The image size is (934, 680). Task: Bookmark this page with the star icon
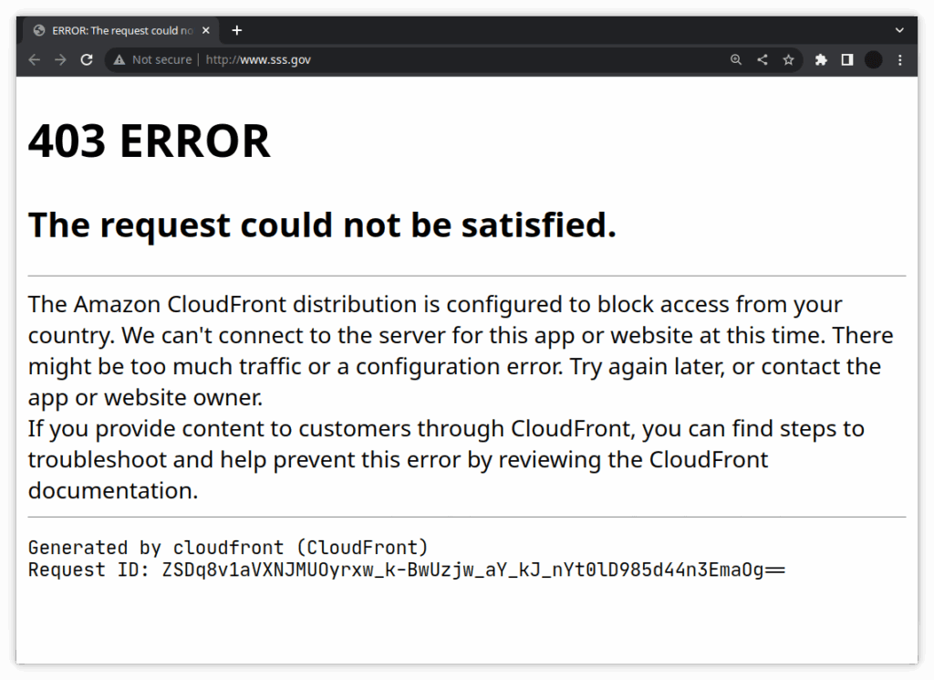(789, 59)
